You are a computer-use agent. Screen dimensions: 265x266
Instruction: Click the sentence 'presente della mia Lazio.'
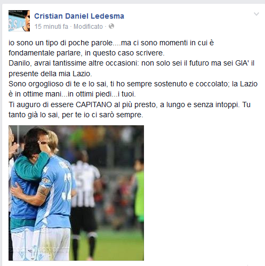50,74
